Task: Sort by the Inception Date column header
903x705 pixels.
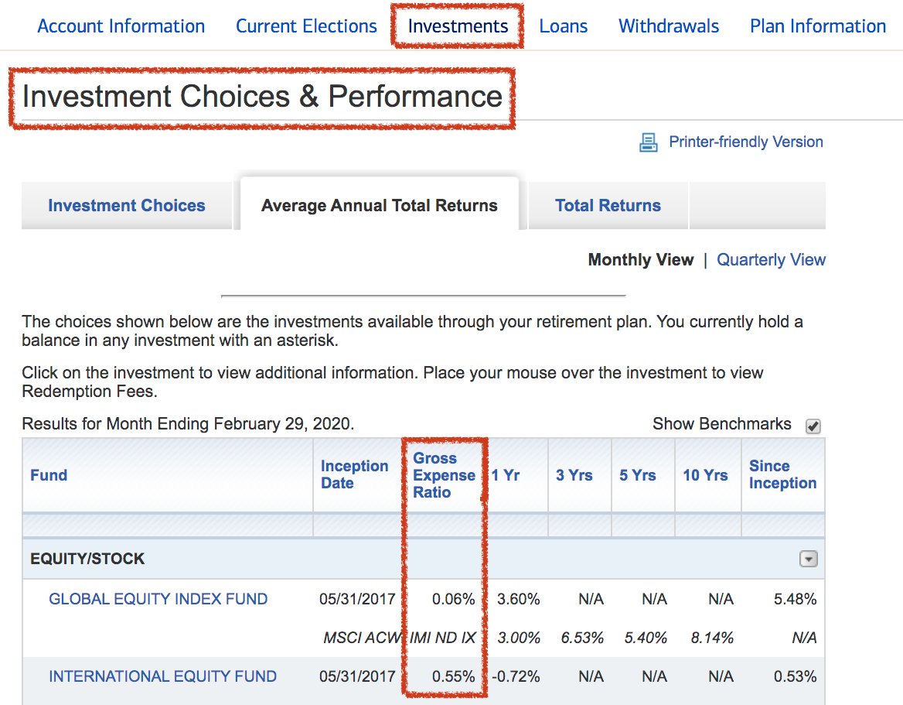Action: pyautogui.click(x=354, y=474)
